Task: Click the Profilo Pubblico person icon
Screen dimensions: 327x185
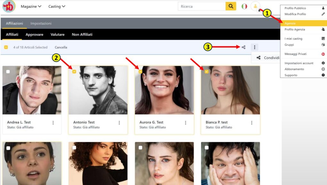Action: click(x=323, y=8)
